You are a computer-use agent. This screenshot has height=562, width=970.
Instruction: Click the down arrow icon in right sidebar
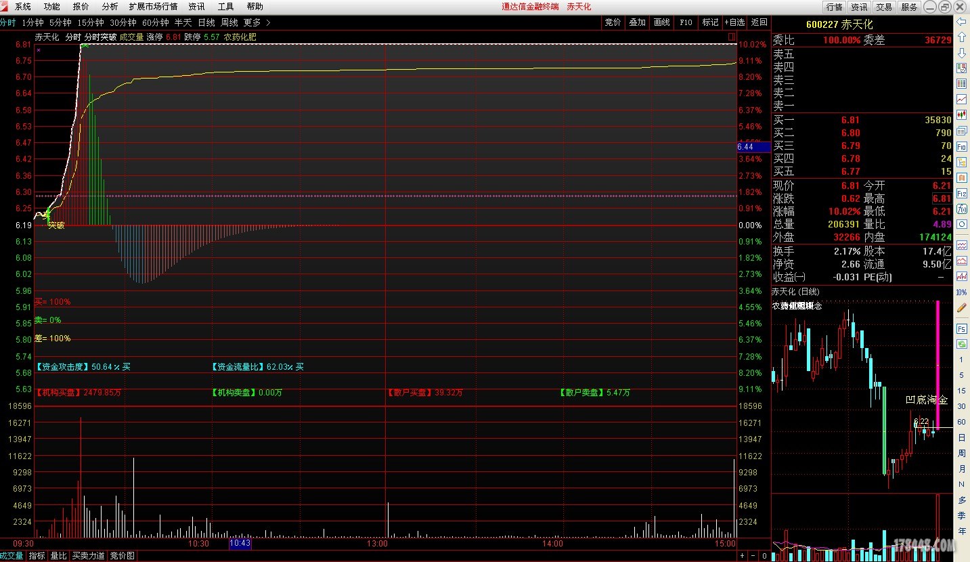[961, 53]
